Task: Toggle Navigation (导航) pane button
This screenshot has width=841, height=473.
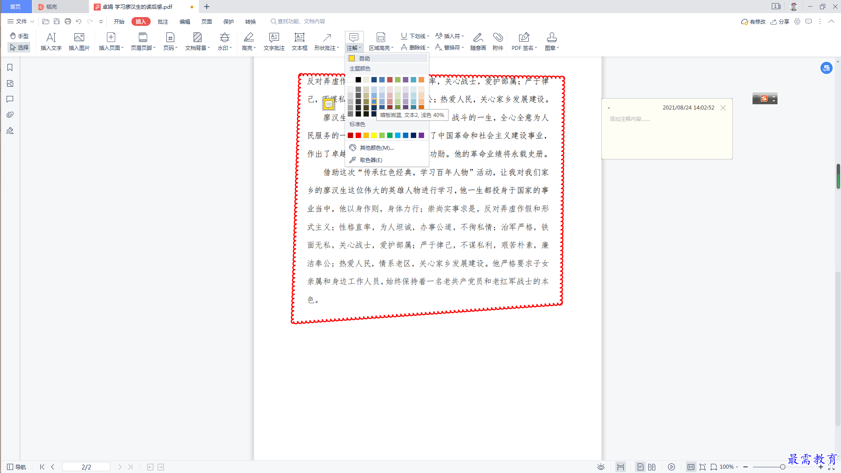Action: (17, 467)
